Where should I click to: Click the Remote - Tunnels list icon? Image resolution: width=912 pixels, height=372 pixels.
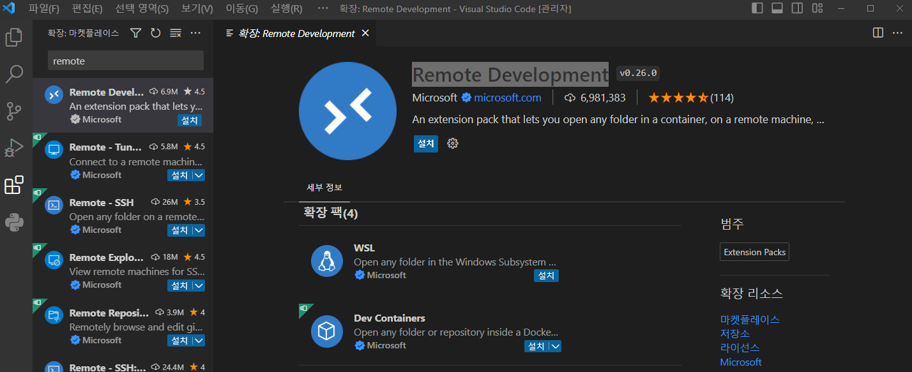(54, 150)
